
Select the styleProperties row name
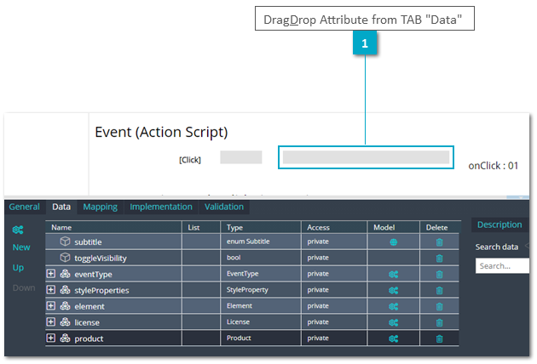(x=101, y=290)
